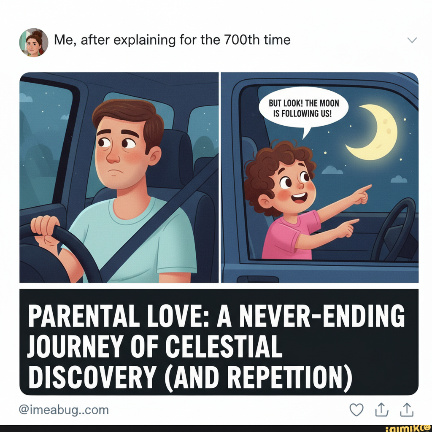Like the post with the heart icon
Screen dimensions: 432x432
pyautogui.click(x=357, y=410)
